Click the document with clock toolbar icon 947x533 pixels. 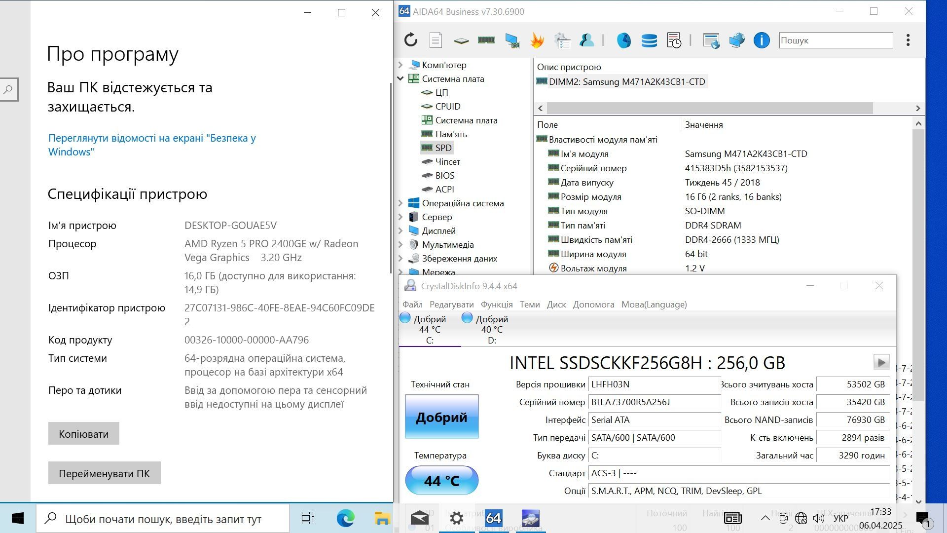pyautogui.click(x=674, y=40)
